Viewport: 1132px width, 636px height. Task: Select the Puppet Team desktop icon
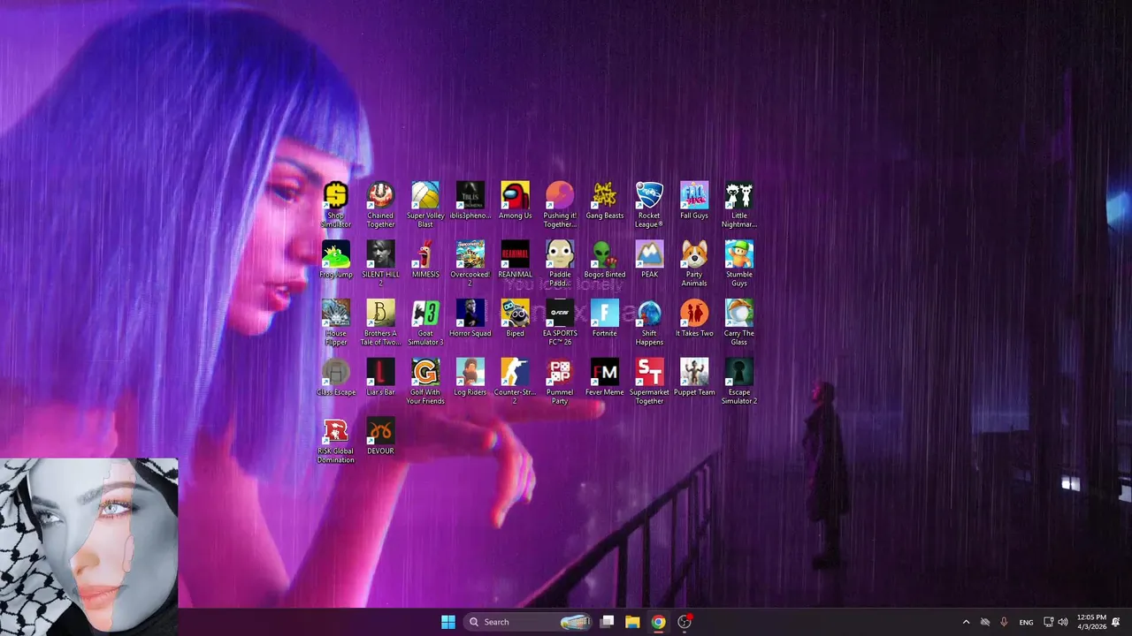click(694, 377)
